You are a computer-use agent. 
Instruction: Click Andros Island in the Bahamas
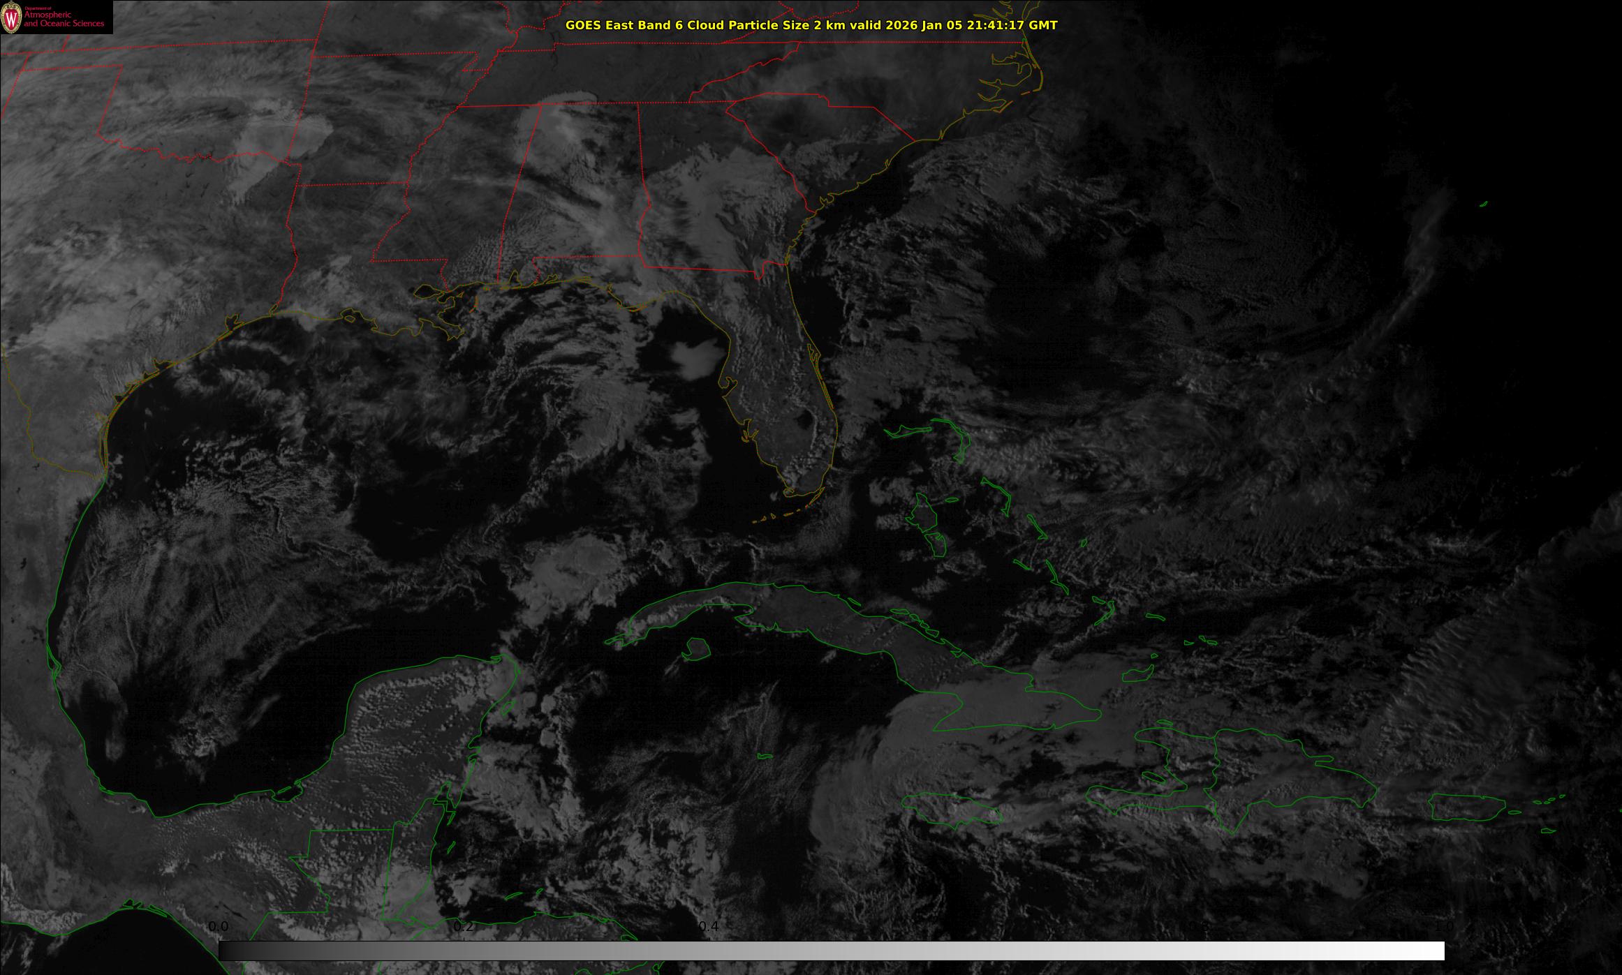click(924, 515)
